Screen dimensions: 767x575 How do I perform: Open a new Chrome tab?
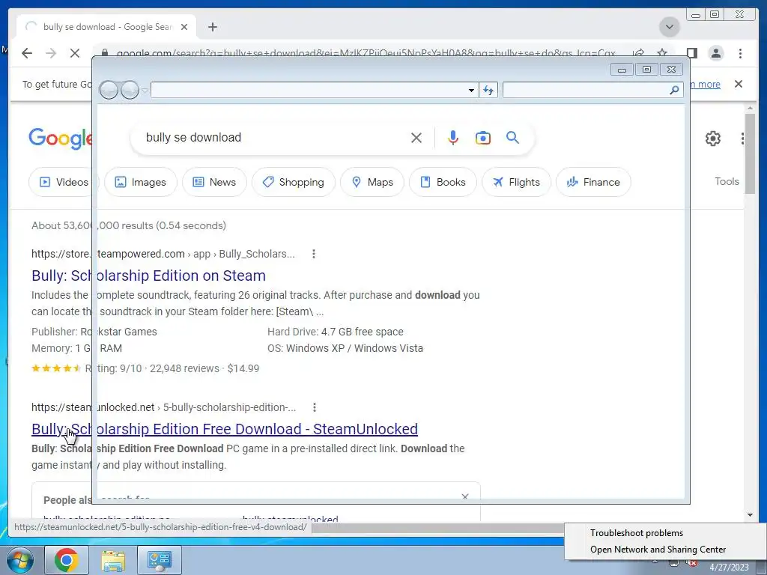212,27
